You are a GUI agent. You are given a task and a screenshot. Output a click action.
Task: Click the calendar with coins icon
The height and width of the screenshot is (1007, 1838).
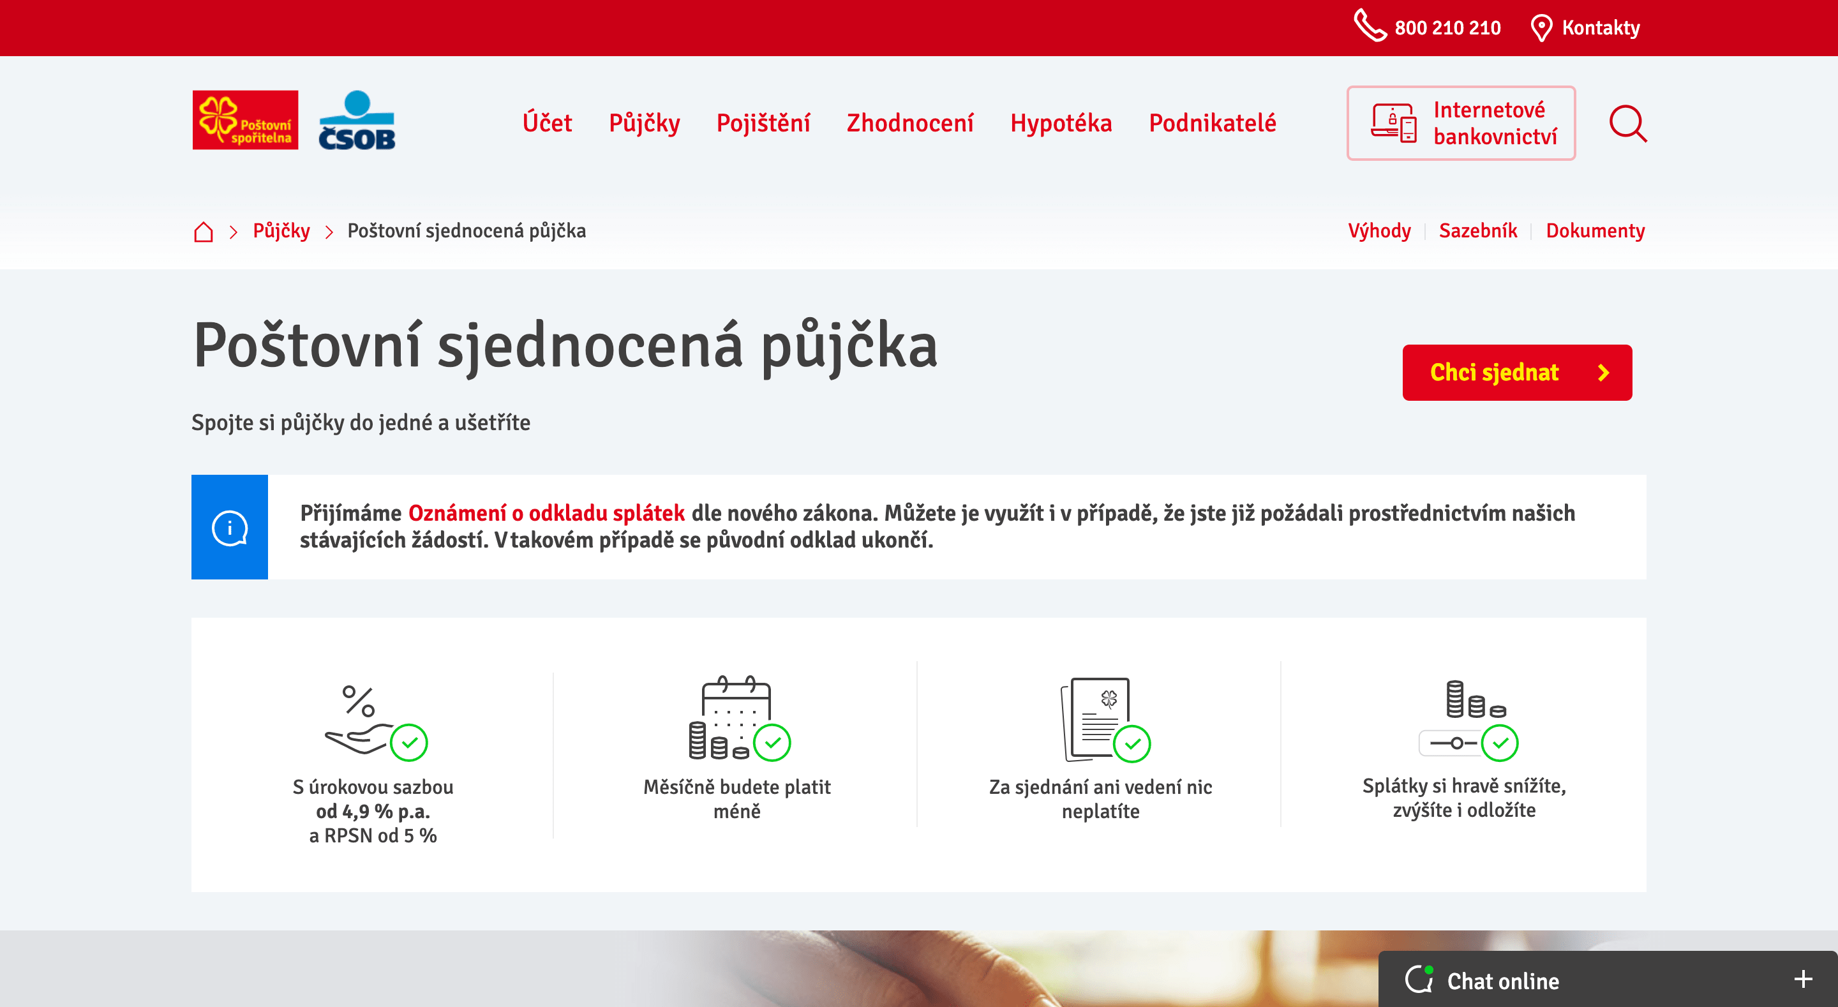(x=739, y=717)
